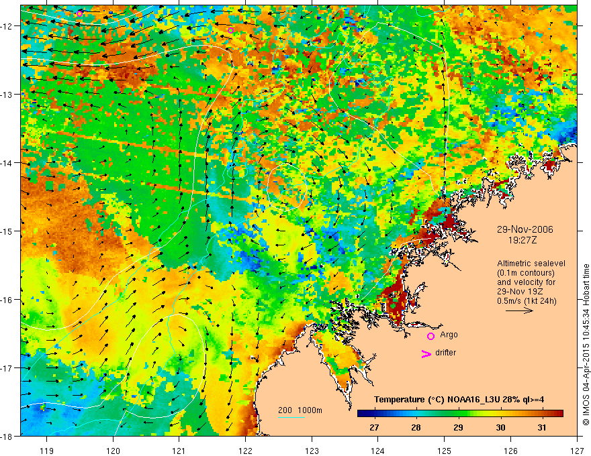
Task: Click the velocity scale reference arrow
Action: (519, 310)
